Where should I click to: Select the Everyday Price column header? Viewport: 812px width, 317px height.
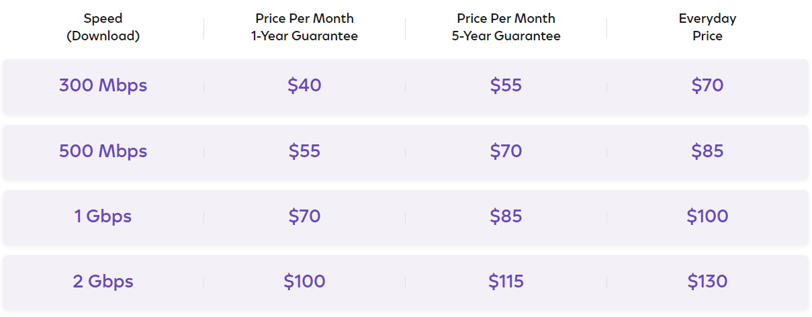click(x=707, y=28)
